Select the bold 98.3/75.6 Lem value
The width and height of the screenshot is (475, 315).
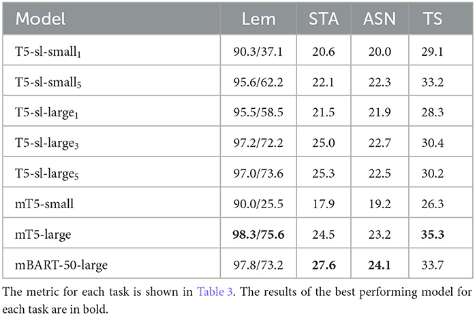[258, 235]
